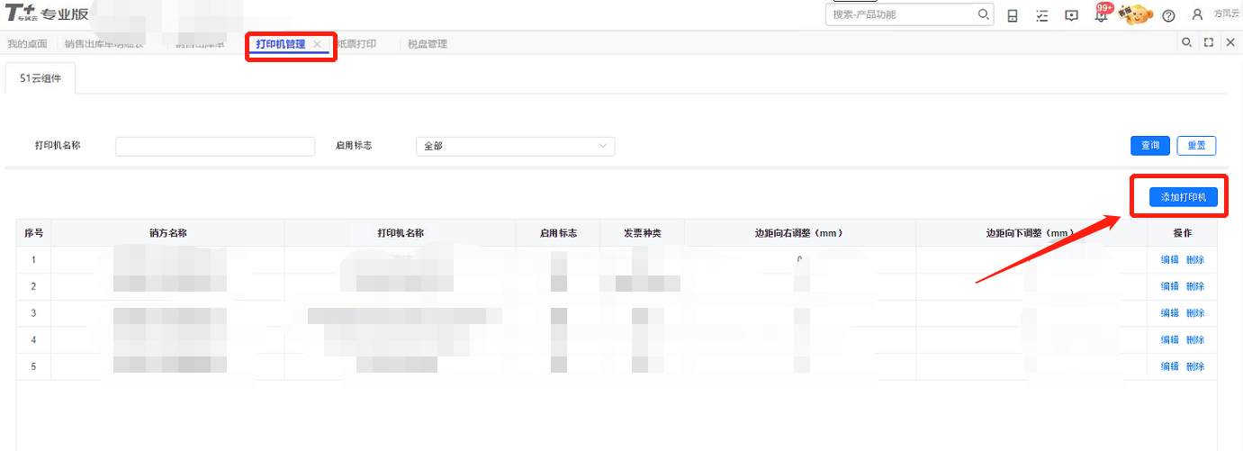The width and height of the screenshot is (1243, 451).
Task: Click the 查询 button
Action: coord(1150,146)
